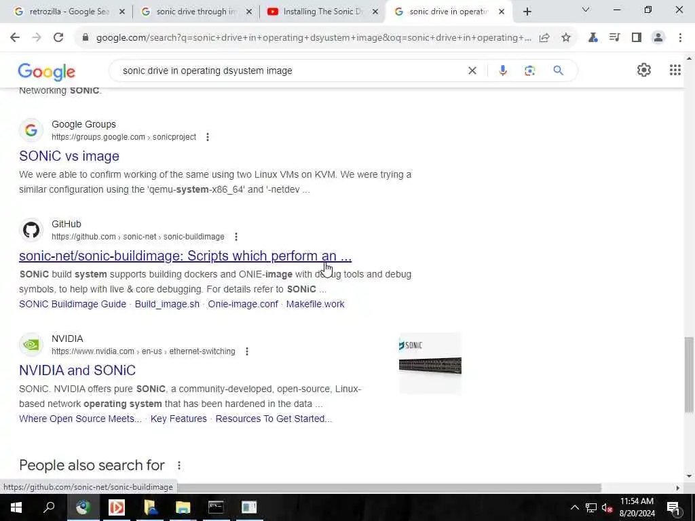Open more options for NVIDIA result
This screenshot has height=521, width=695.
[247, 351]
